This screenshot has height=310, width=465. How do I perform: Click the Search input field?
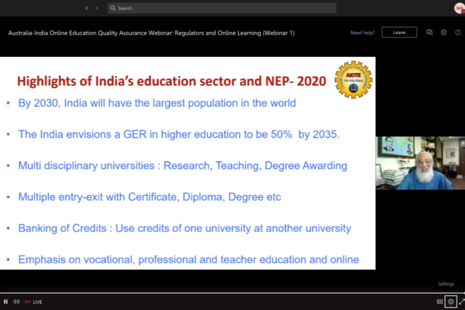coord(222,8)
